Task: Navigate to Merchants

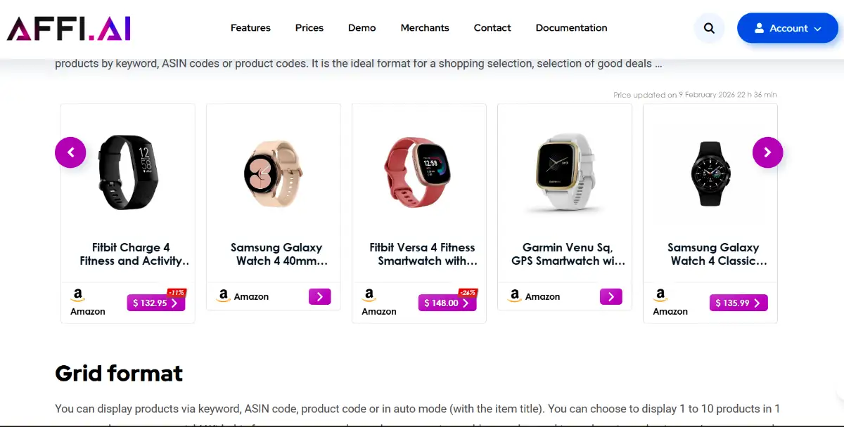Action: (x=425, y=28)
